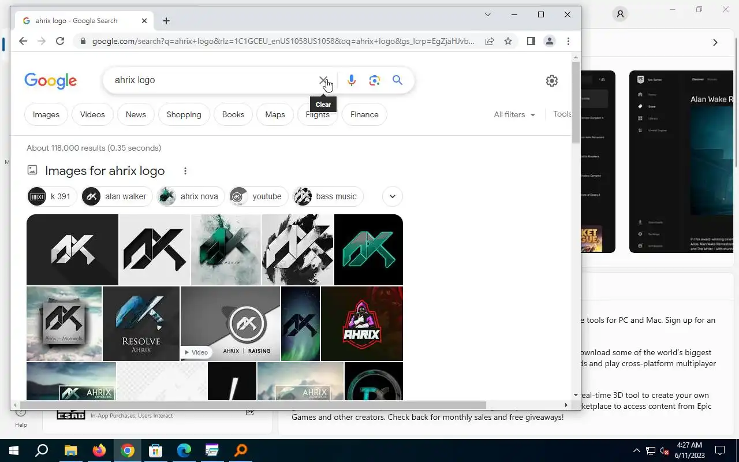The image size is (739, 462).
Task: Filter images by k 391 chip
Action: click(x=52, y=196)
